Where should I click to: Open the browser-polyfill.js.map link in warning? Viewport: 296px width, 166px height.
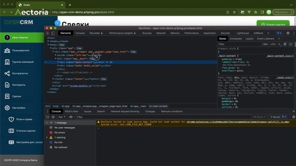[238, 122]
